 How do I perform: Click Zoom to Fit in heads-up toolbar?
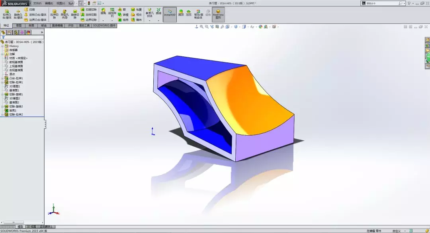click(x=201, y=27)
